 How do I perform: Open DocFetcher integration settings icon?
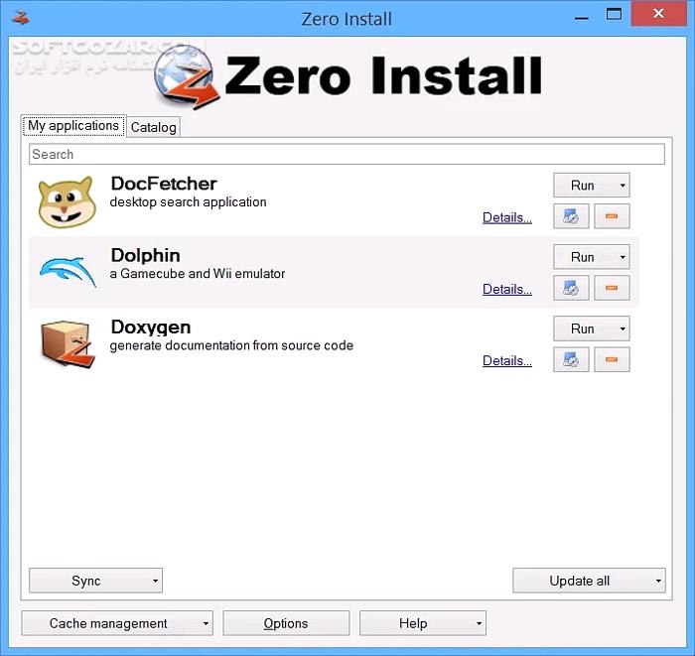pyautogui.click(x=571, y=216)
